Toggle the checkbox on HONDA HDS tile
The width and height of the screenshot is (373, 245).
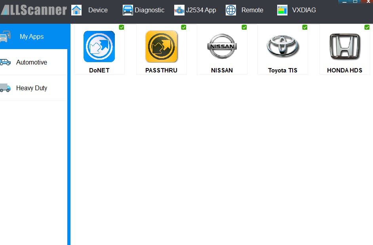[367, 27]
